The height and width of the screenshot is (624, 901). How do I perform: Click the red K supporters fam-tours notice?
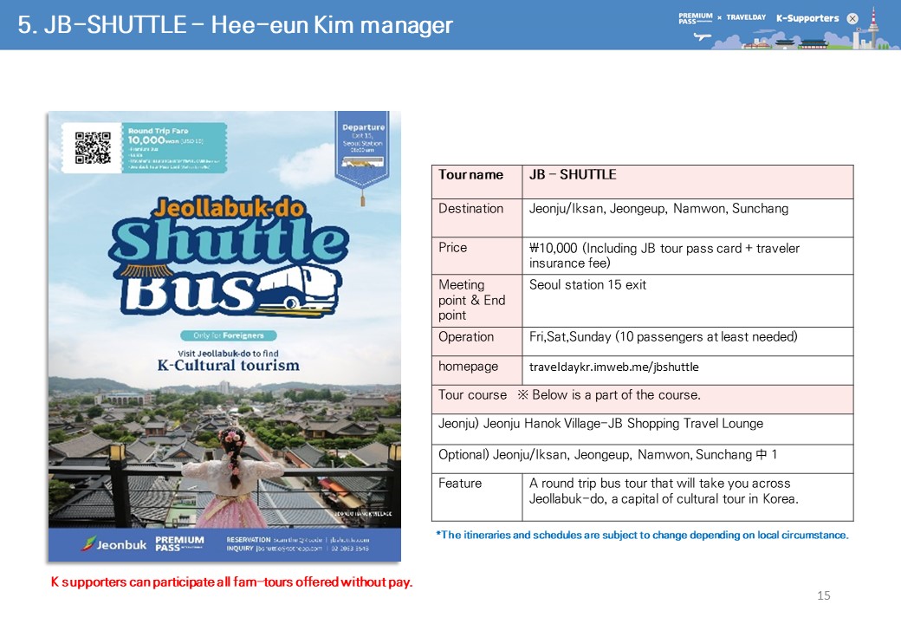(231, 582)
